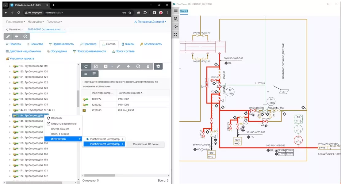Click the cancel icon in the composition toolbar
The height and width of the screenshot is (184, 341).
tap(138, 66)
